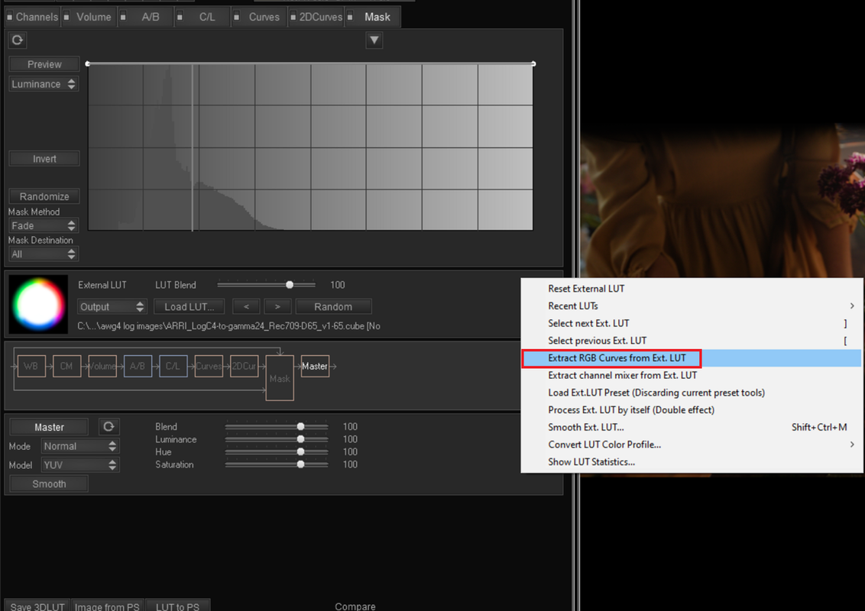
Task: Open the Mask Method Fade dropdown
Action: coord(44,225)
